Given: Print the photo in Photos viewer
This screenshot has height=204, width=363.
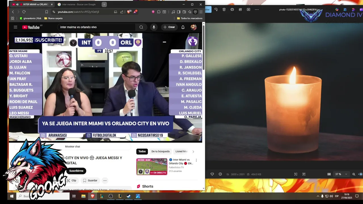Looking at the screenshot, I should (232, 9).
